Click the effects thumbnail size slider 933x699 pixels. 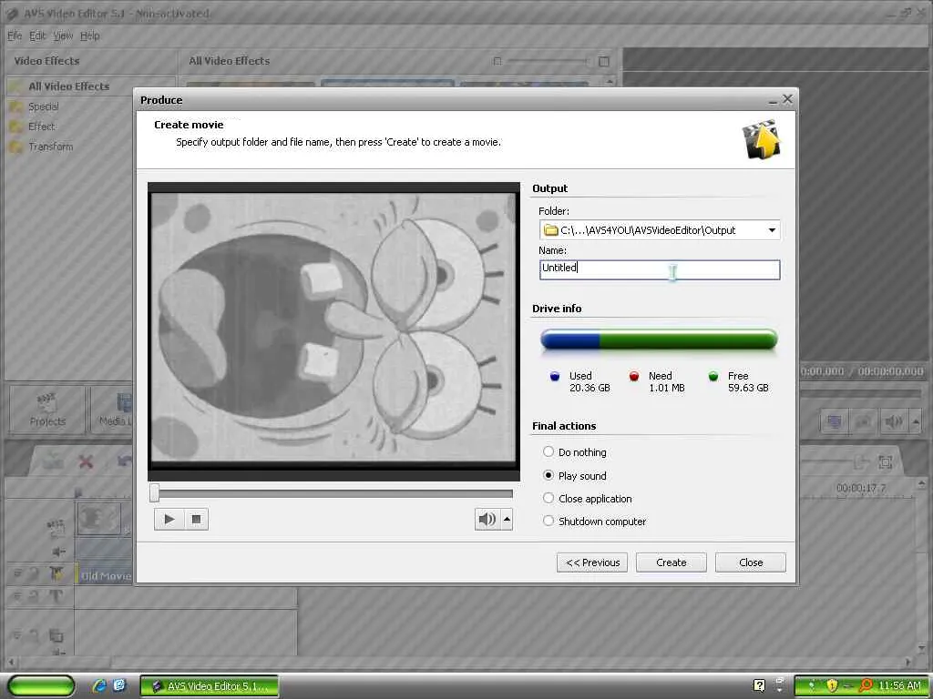coord(547,61)
